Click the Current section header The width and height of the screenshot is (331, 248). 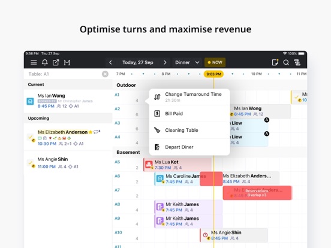click(68, 84)
